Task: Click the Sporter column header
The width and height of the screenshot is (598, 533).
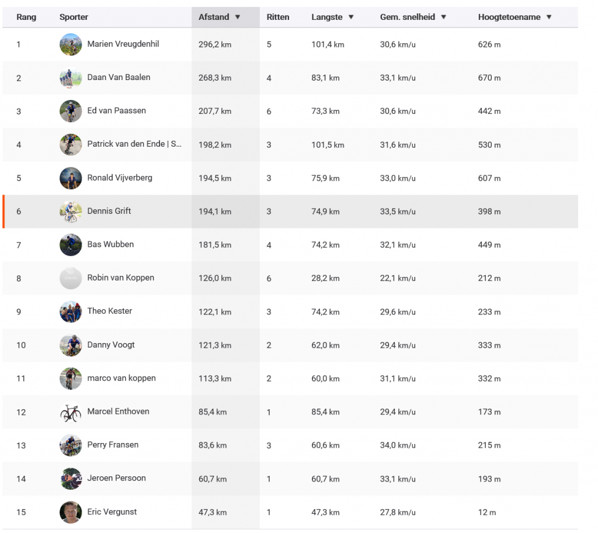Action: point(74,17)
